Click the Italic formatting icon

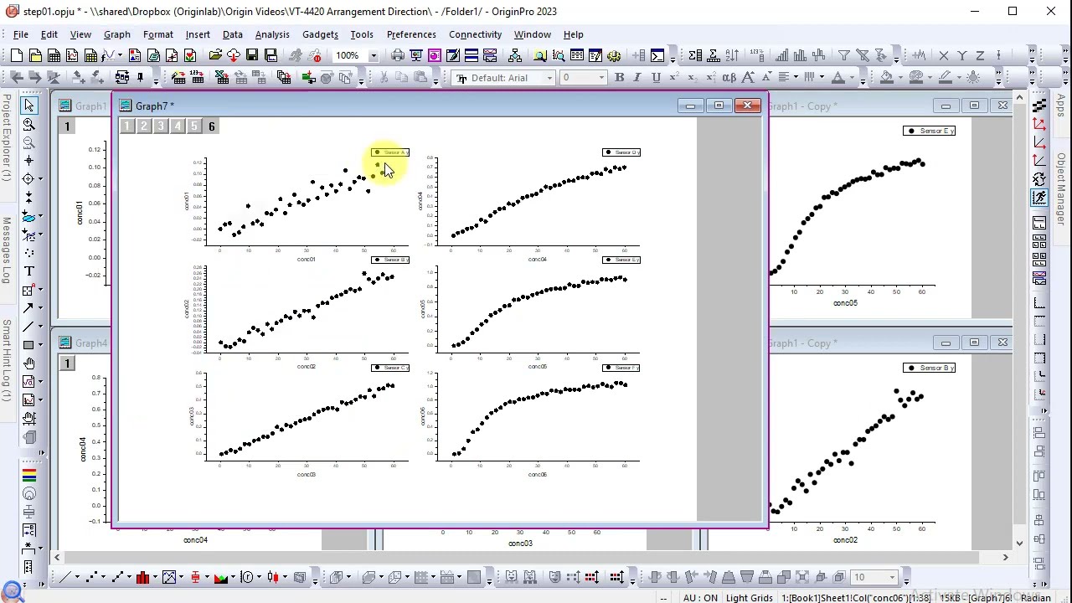click(637, 77)
